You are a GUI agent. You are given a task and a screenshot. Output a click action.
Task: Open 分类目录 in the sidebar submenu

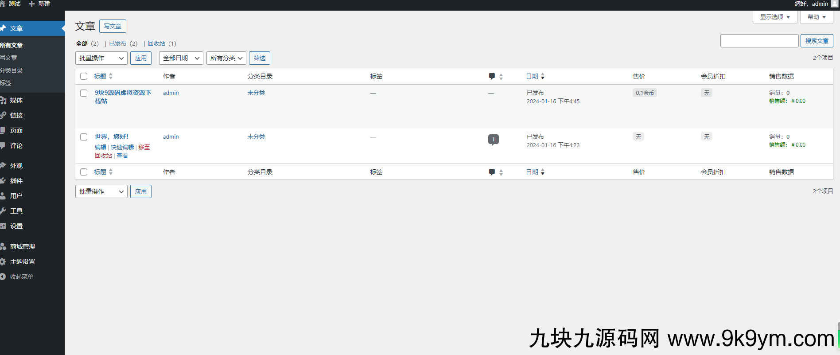(12, 70)
